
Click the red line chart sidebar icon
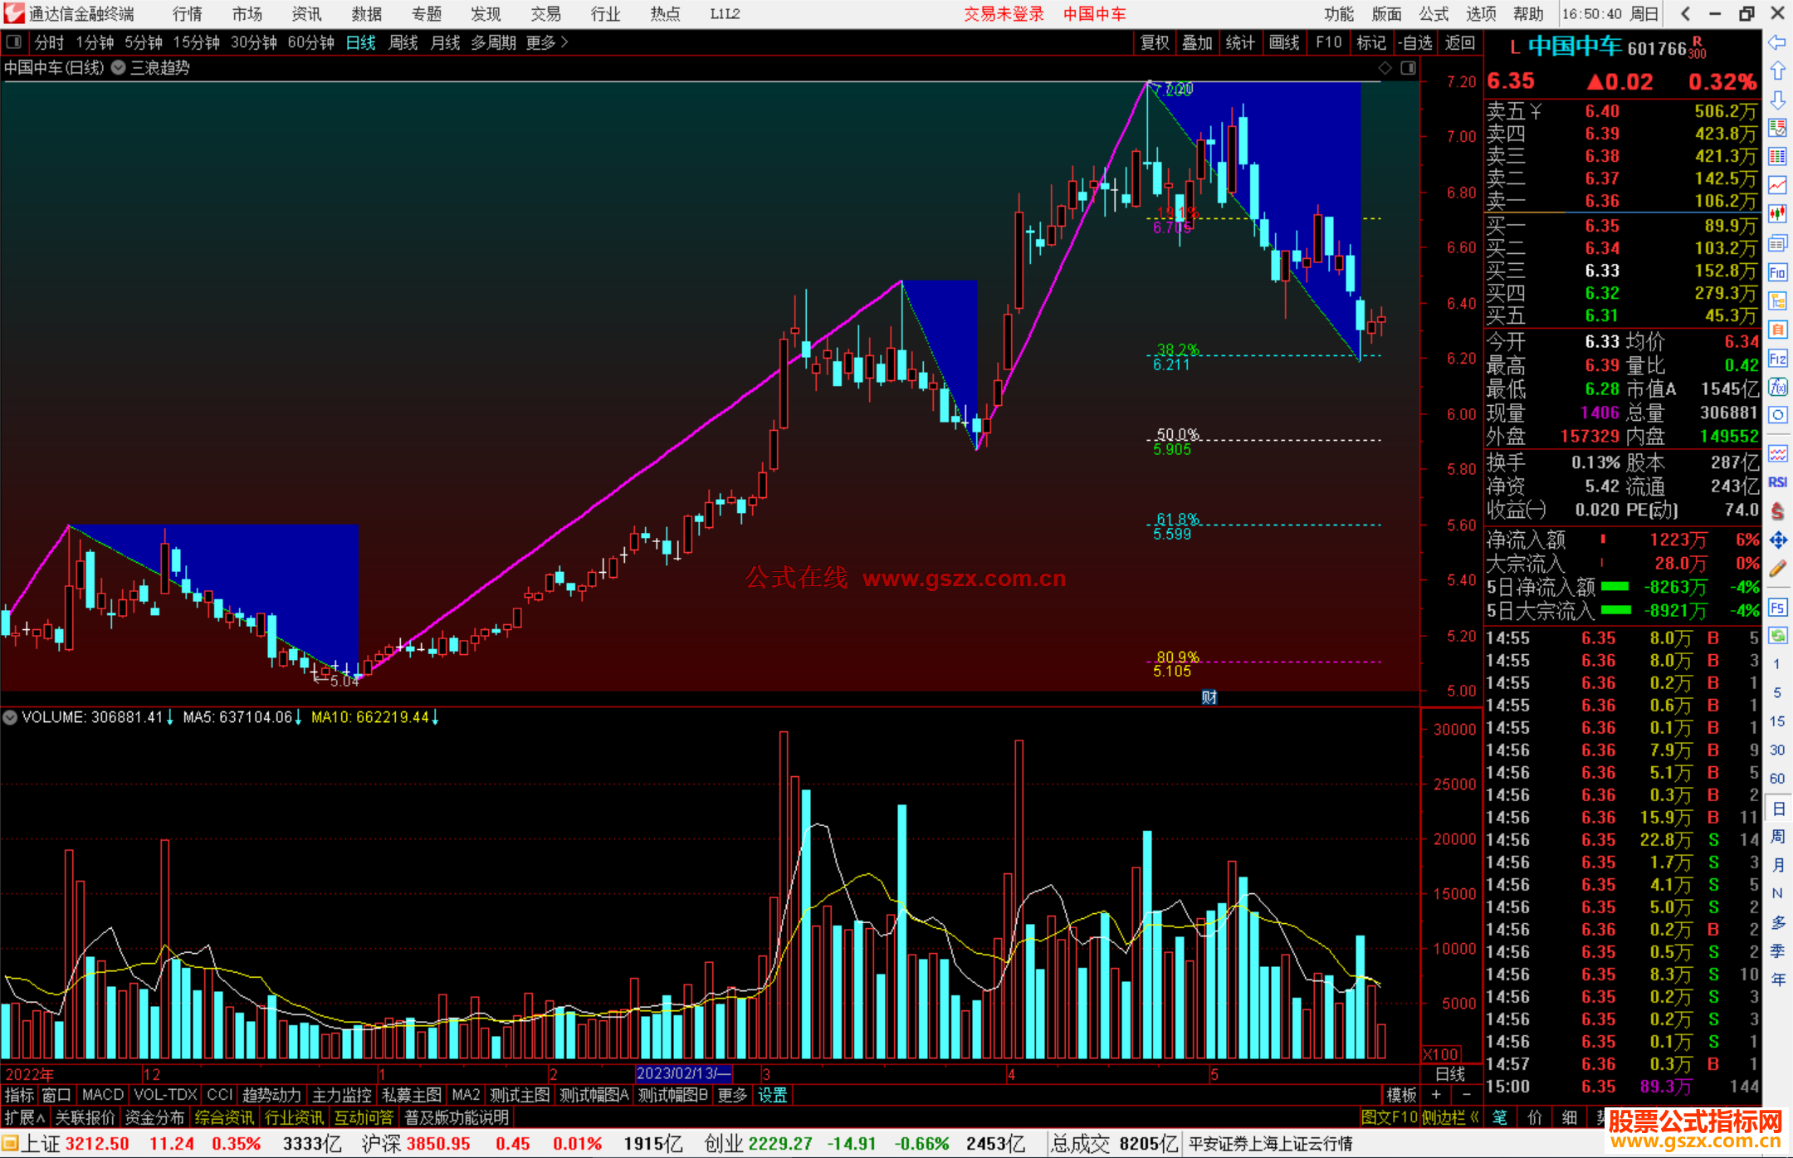click(1777, 185)
